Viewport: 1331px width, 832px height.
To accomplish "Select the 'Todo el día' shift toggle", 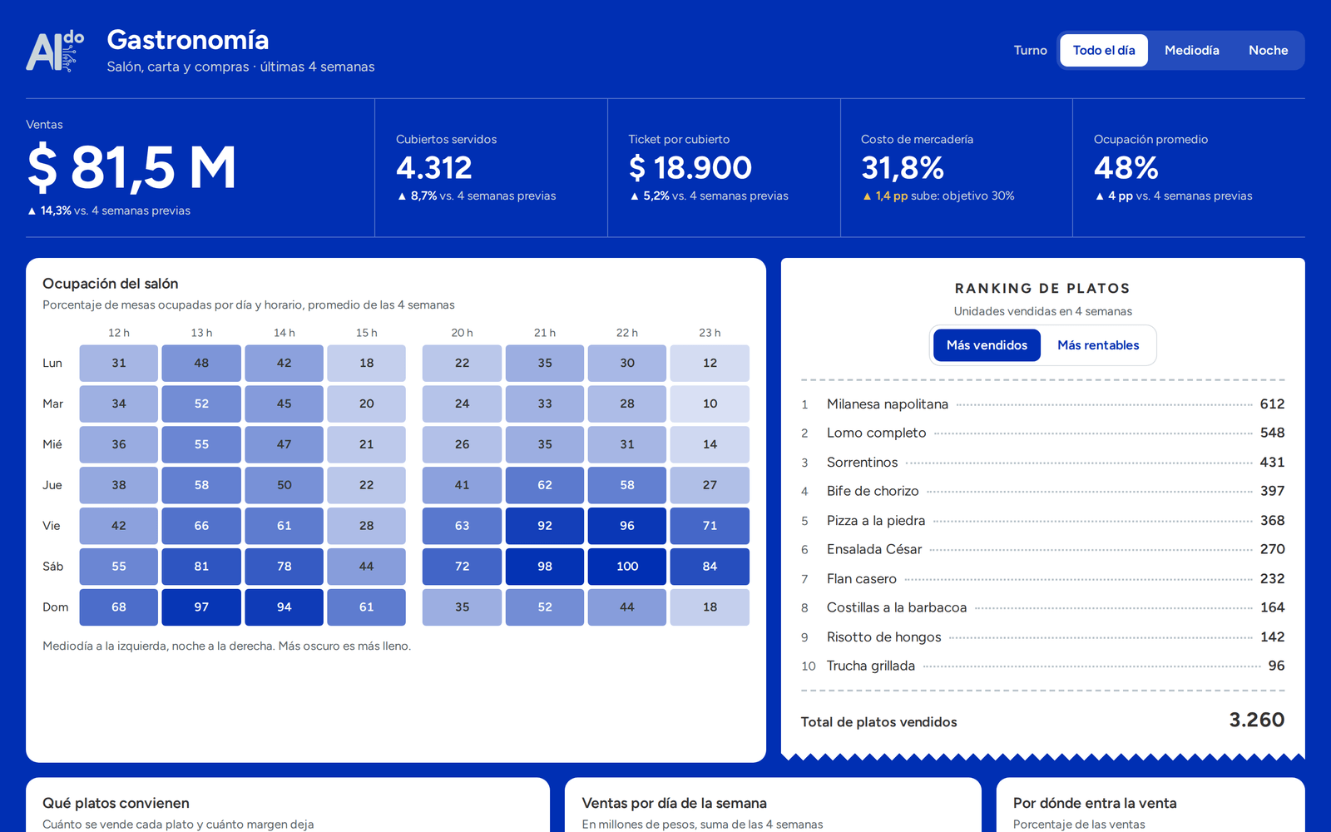I will [1104, 51].
